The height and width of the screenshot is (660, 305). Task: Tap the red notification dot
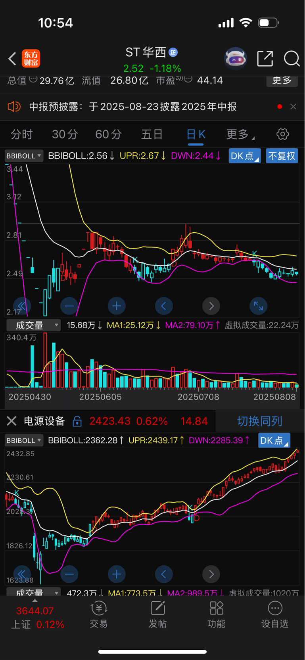click(x=280, y=107)
